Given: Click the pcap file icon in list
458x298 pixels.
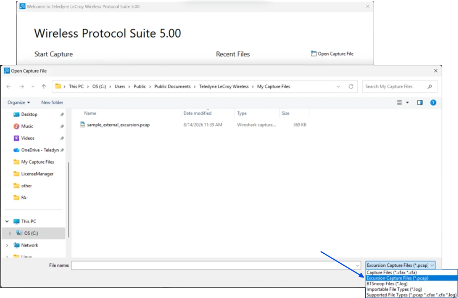Looking at the screenshot, I should 83,125.
